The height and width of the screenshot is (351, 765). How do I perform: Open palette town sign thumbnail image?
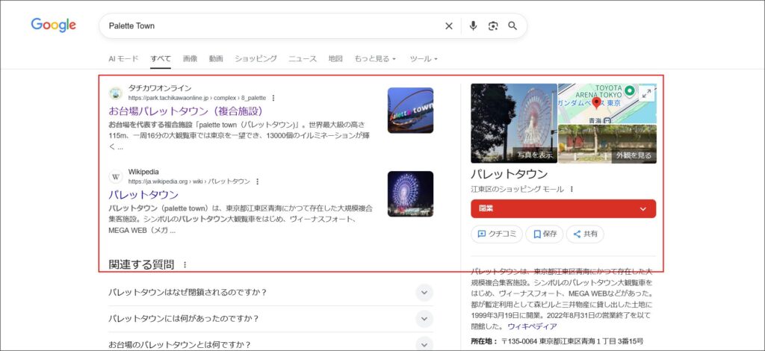[x=410, y=111]
